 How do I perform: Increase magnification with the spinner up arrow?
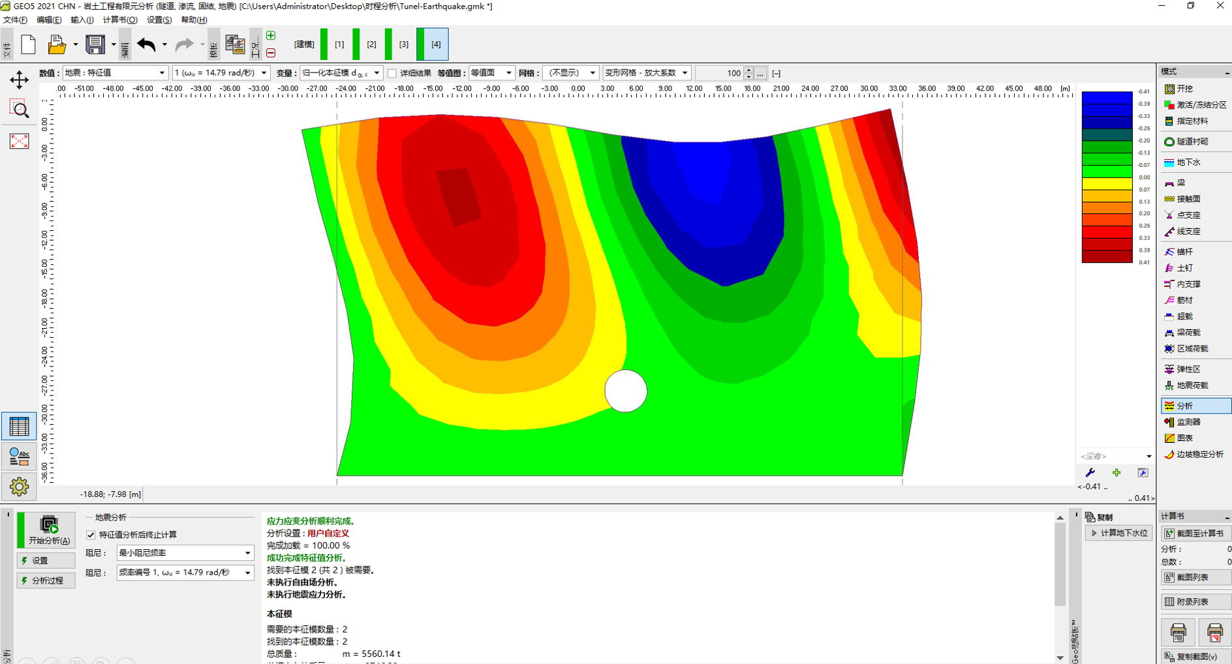click(748, 70)
